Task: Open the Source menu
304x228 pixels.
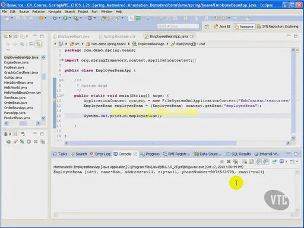Action: (x=24, y=12)
